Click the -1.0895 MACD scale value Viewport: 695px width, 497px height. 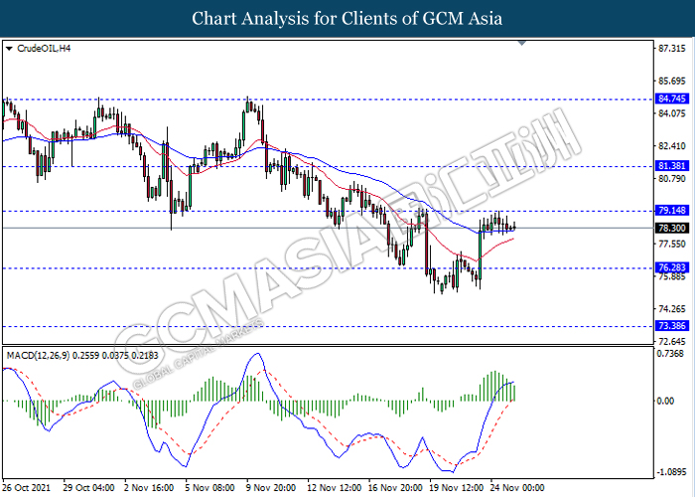pyautogui.click(x=672, y=472)
